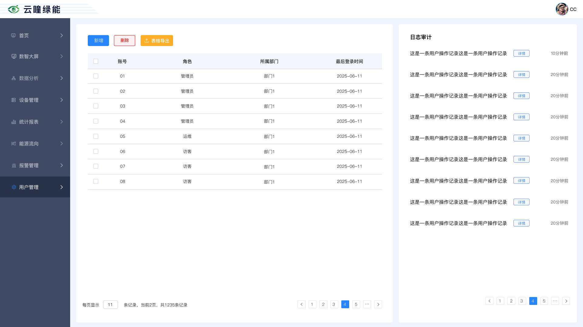Export table with 表格导出 button
583x327 pixels.
(x=157, y=41)
